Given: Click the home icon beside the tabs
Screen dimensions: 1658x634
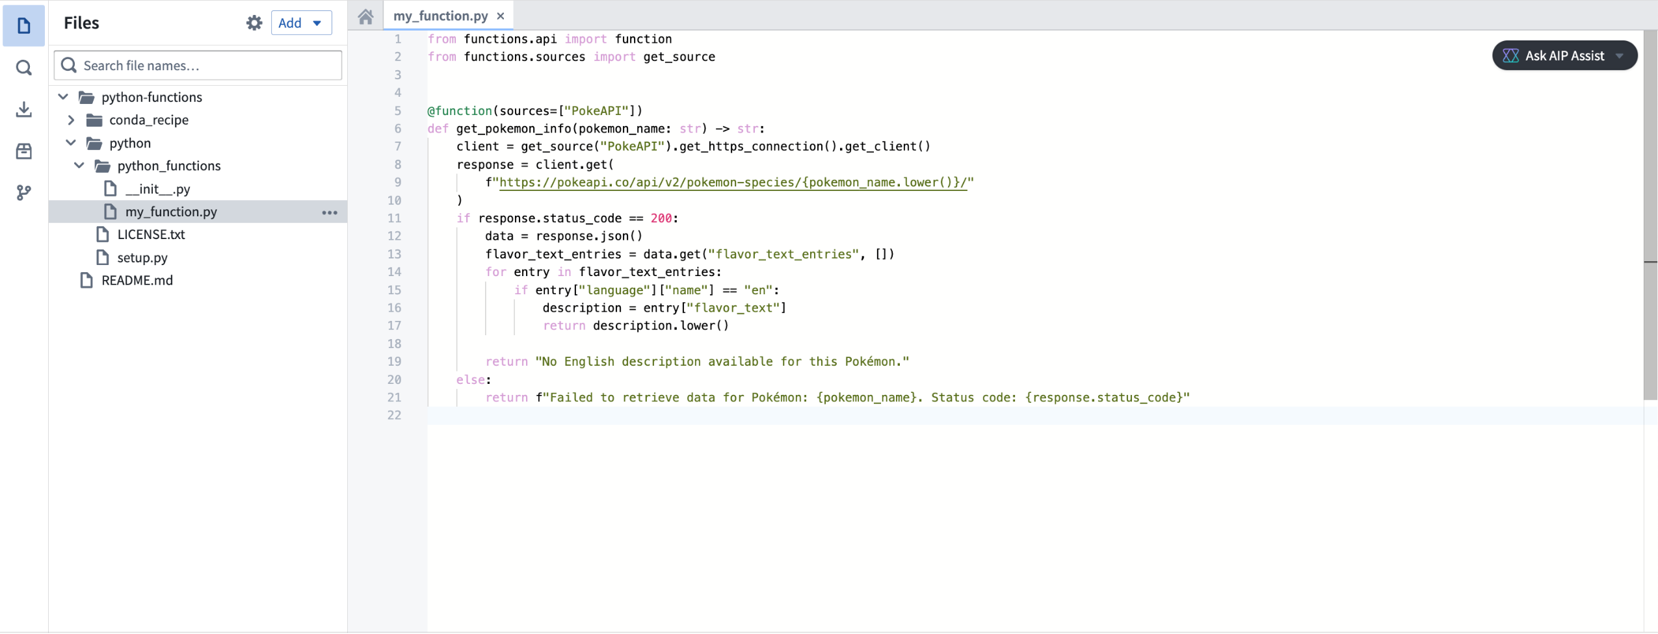Looking at the screenshot, I should [365, 16].
